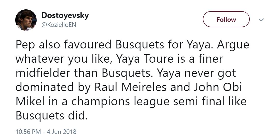Click the Dostoyevsky profile avatar photo
Screen dimensions: 280x139
pos(26,20)
